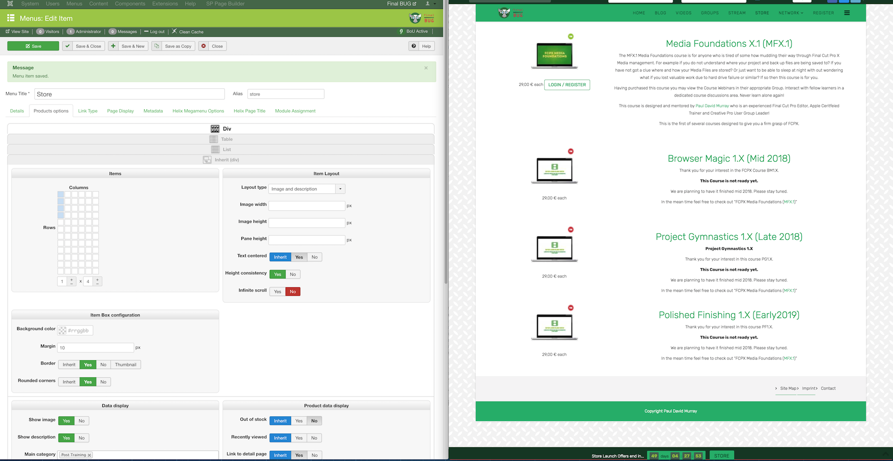Open the SP Page Builder menu

[x=225, y=4]
